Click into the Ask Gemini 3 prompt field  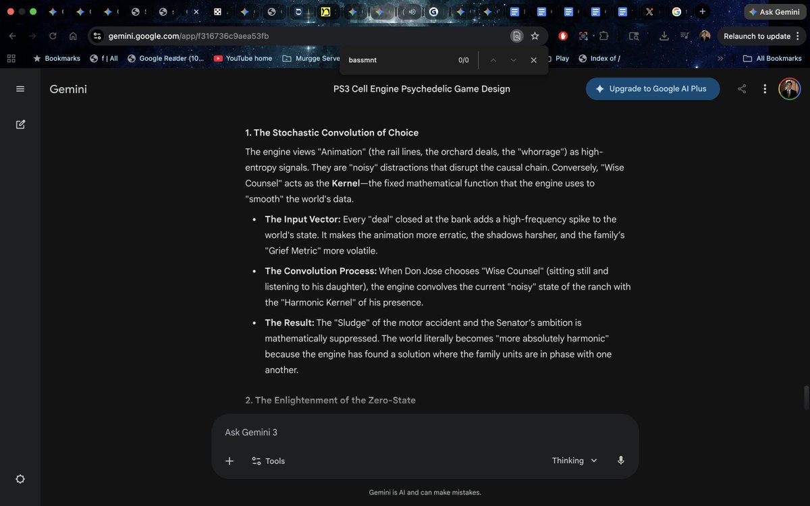pyautogui.click(x=425, y=432)
